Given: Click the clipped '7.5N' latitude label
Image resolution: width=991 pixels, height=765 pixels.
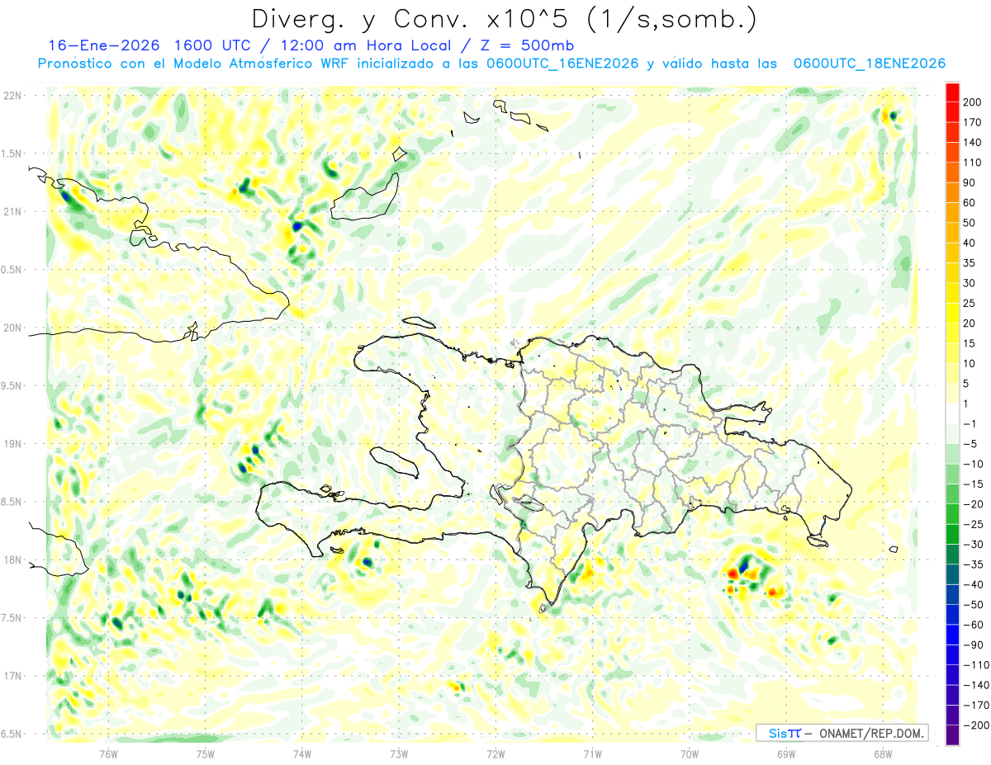Looking at the screenshot, I should click(x=12, y=618).
